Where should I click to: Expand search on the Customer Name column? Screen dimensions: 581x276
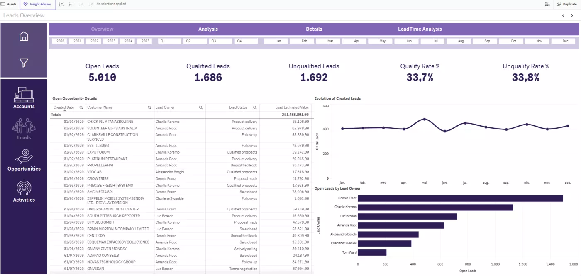[149, 107]
